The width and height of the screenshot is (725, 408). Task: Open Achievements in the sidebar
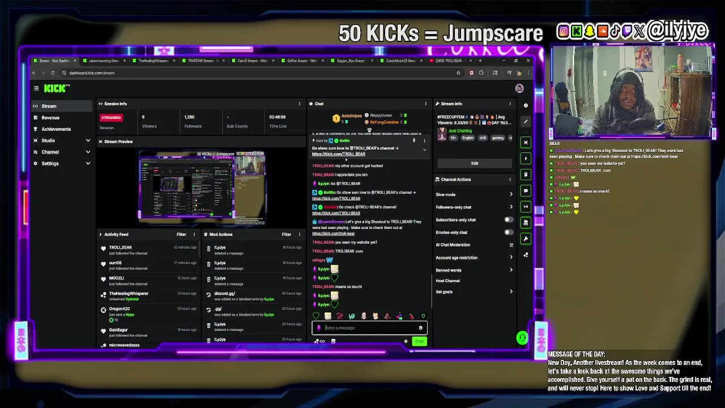[62, 129]
